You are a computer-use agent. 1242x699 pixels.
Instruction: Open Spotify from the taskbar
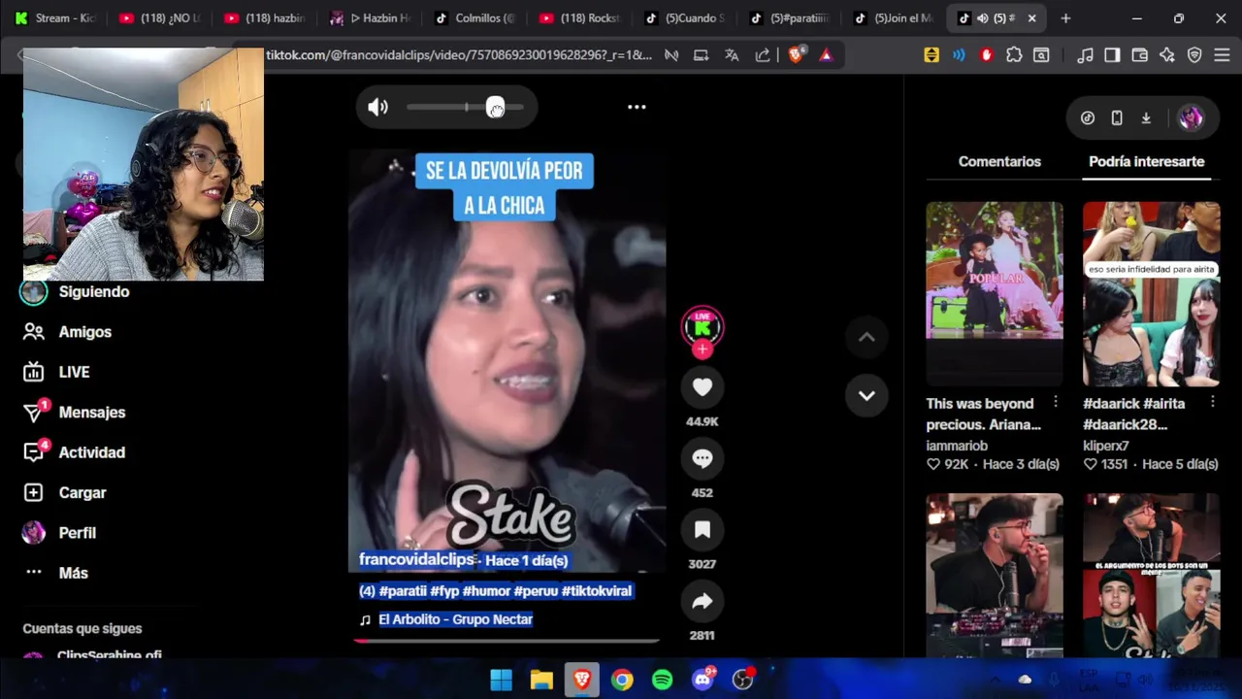[662, 680]
